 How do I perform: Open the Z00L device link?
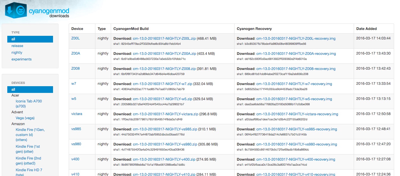pos(75,38)
